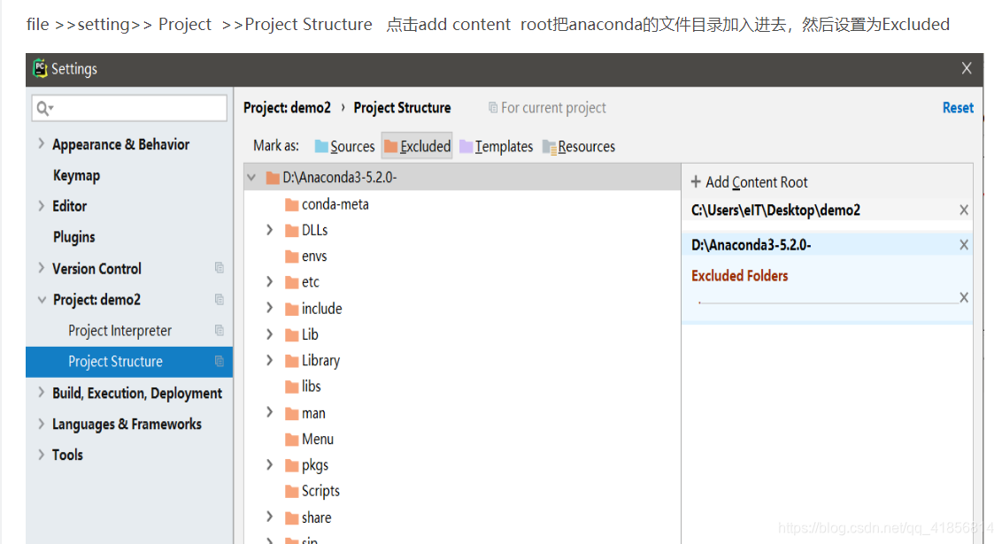Screen dimensions: 1002x544
Task: Expand Build, Execution, Deployment section
Action: coord(42,393)
